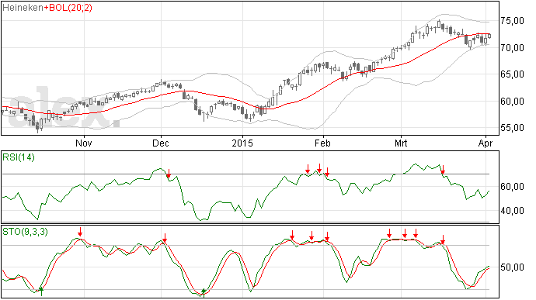Click the 60,00 label on RSI axis
Image resolution: width=536 pixels, height=300 pixels.
(512, 187)
